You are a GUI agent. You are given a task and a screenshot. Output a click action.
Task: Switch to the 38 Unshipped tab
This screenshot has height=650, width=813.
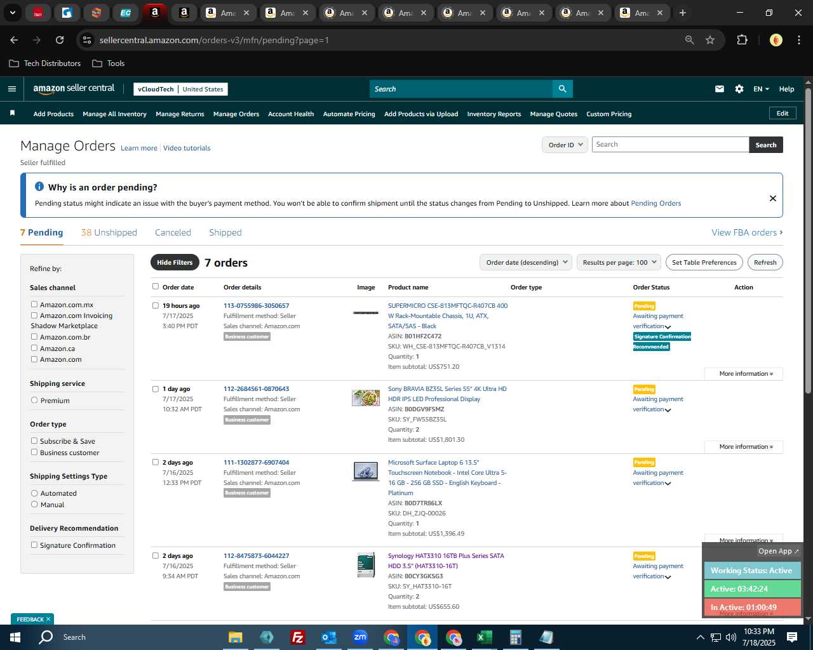click(109, 232)
